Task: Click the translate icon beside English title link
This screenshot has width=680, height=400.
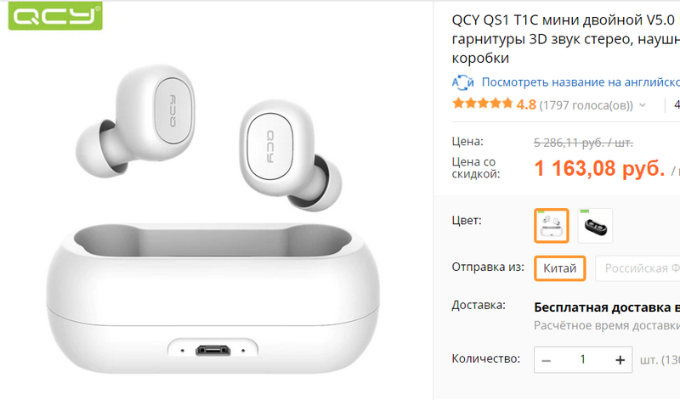Action: (x=462, y=82)
